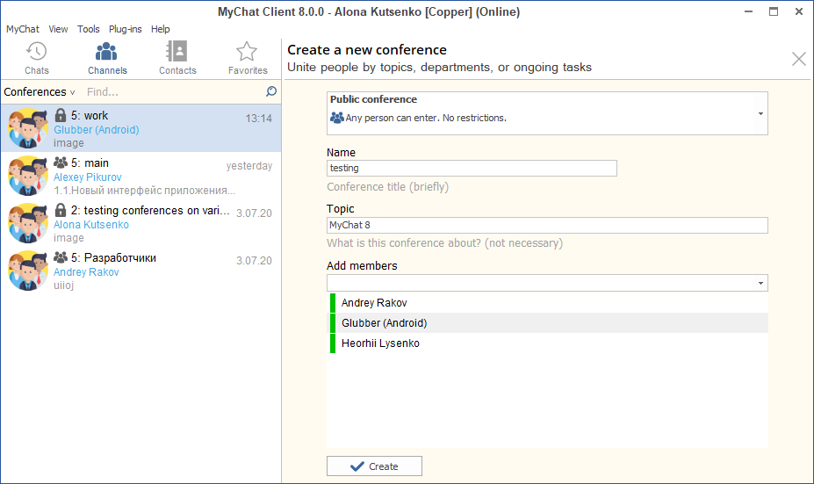Open the Public conference type dropdown
Screen dimensions: 814x484
[x=547, y=113]
